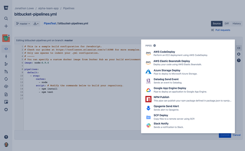
Task: Follow the PipesTest breadcrumb link
Action: [x=50, y=24]
